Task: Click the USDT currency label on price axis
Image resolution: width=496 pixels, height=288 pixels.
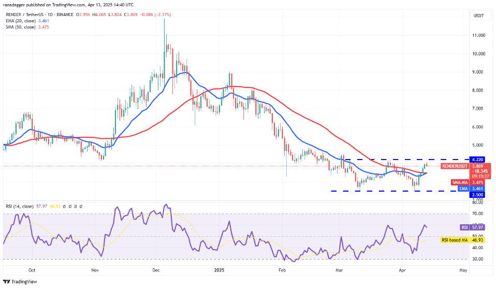Action: pyautogui.click(x=478, y=16)
